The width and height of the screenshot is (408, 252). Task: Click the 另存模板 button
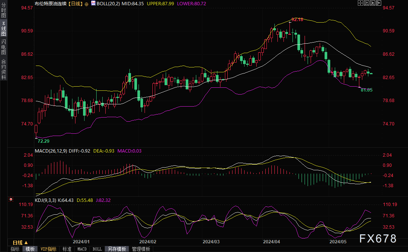click(x=117, y=249)
